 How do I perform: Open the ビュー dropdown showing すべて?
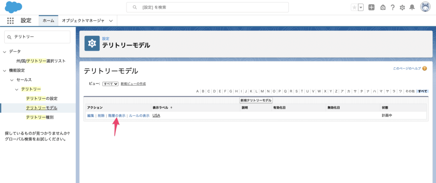110,84
